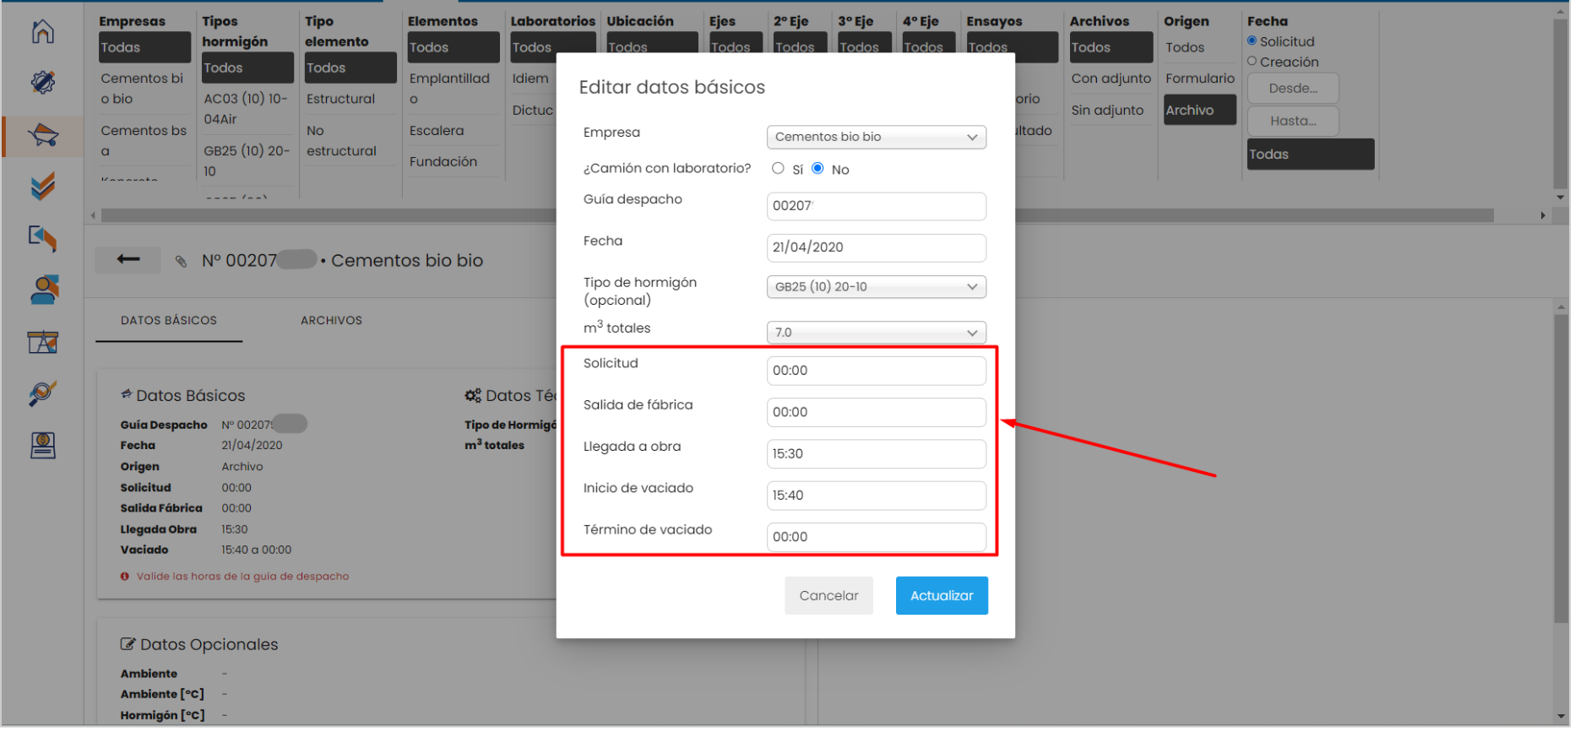Click the Término de vaciado time field
Screen dimensions: 1575x732
877,538
